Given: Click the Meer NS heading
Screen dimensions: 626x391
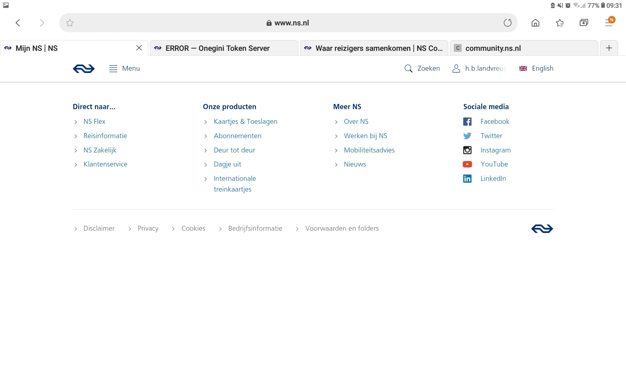Looking at the screenshot, I should (x=347, y=107).
